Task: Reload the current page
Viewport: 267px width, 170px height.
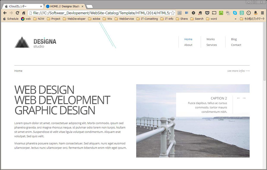Action: coord(17,13)
